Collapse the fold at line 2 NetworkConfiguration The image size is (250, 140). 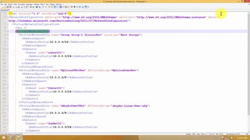8,17
